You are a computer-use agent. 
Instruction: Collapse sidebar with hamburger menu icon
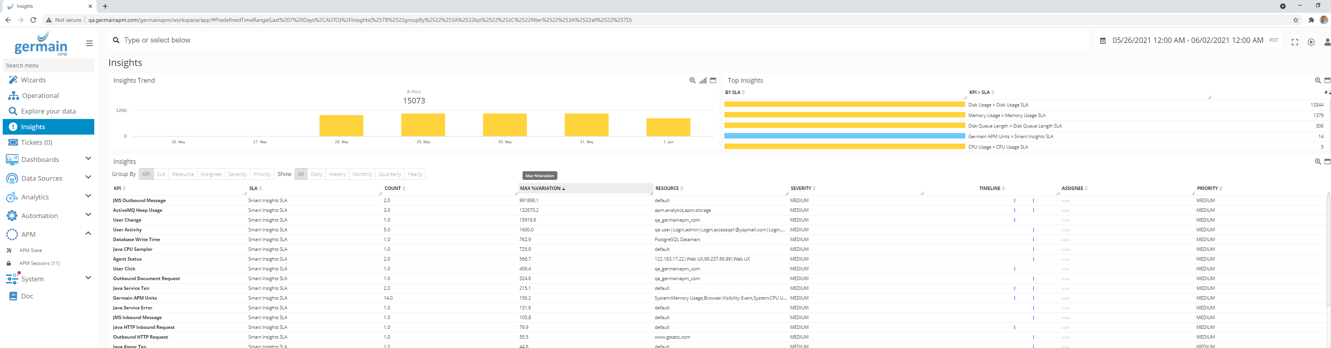coord(90,43)
